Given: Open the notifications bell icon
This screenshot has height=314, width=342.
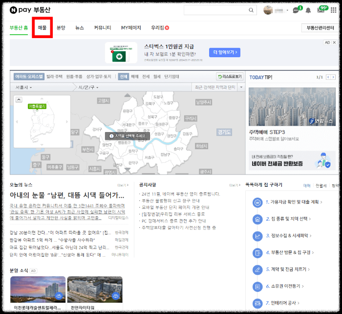Looking at the screenshot, I should point(308,10).
